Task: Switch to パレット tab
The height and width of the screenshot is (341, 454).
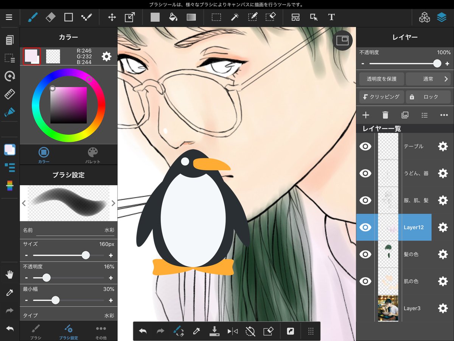Action: click(x=93, y=155)
